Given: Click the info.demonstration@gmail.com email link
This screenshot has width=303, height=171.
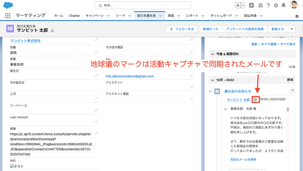Looking at the screenshot, I should point(130,76).
